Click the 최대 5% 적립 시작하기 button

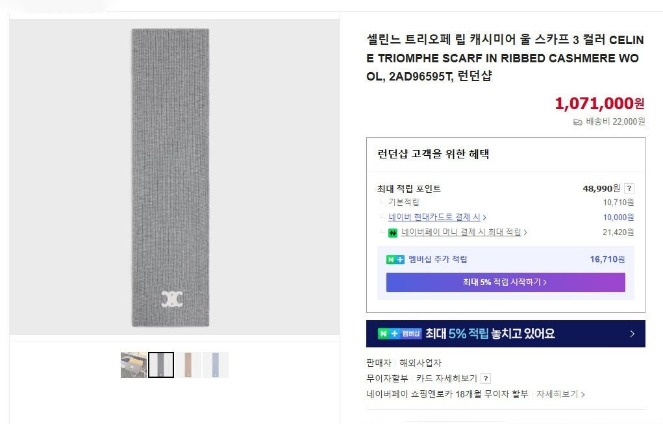point(505,282)
